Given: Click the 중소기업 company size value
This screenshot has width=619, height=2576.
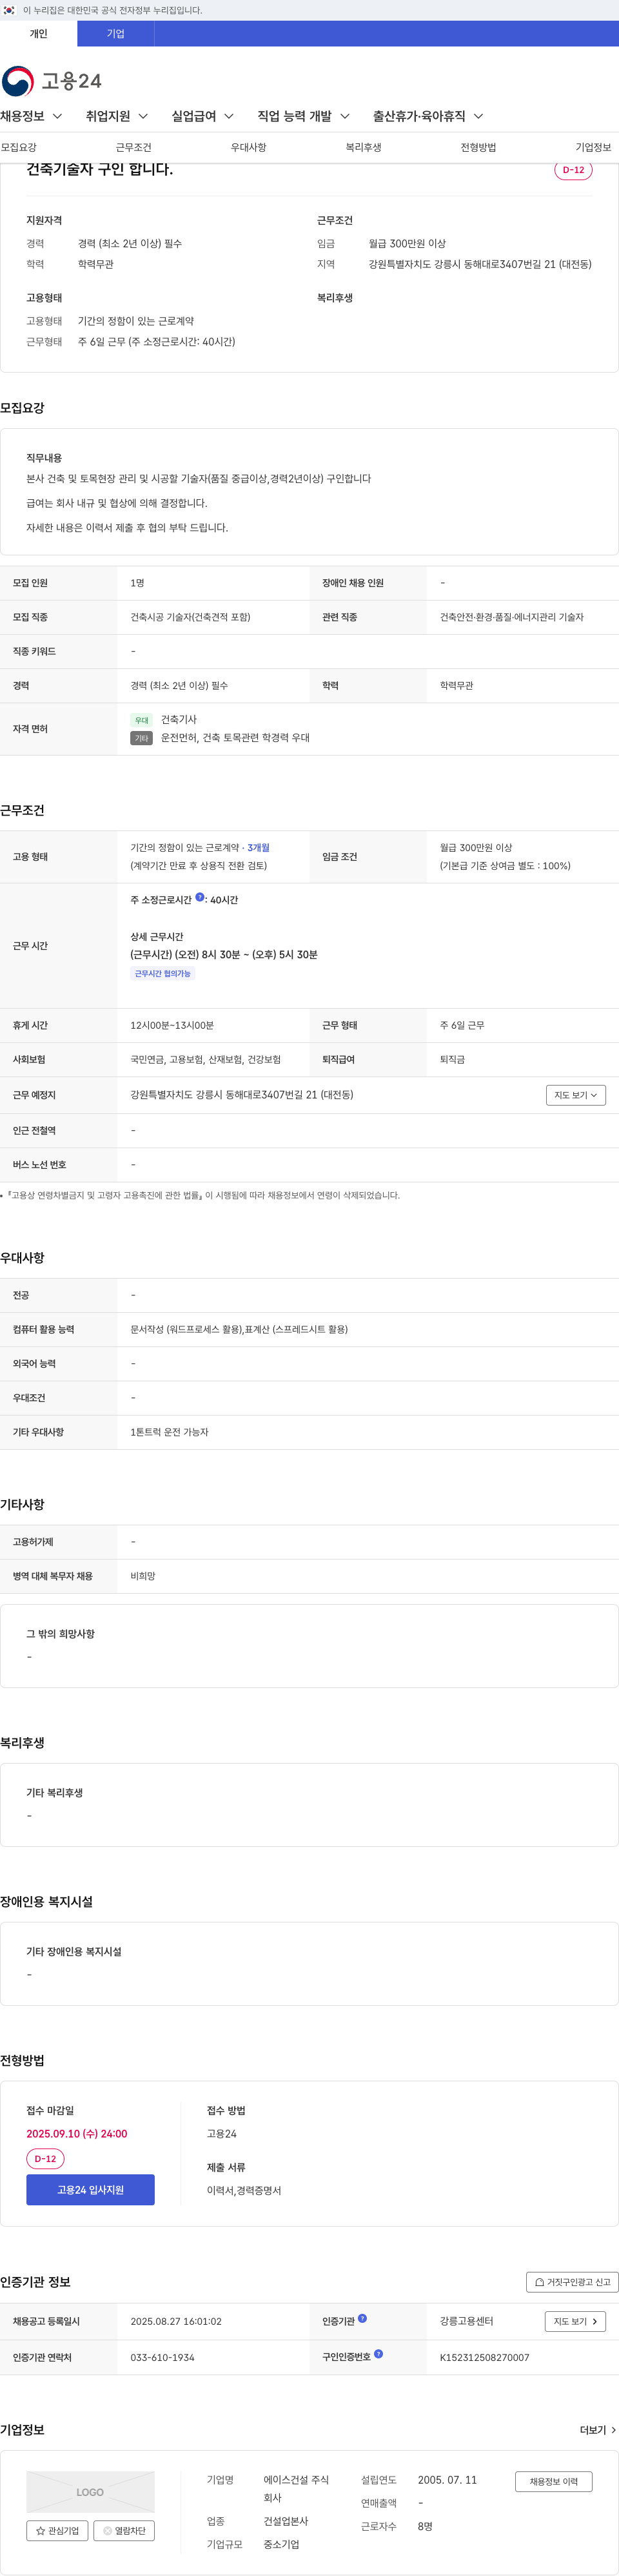Looking at the screenshot, I should (x=282, y=2544).
